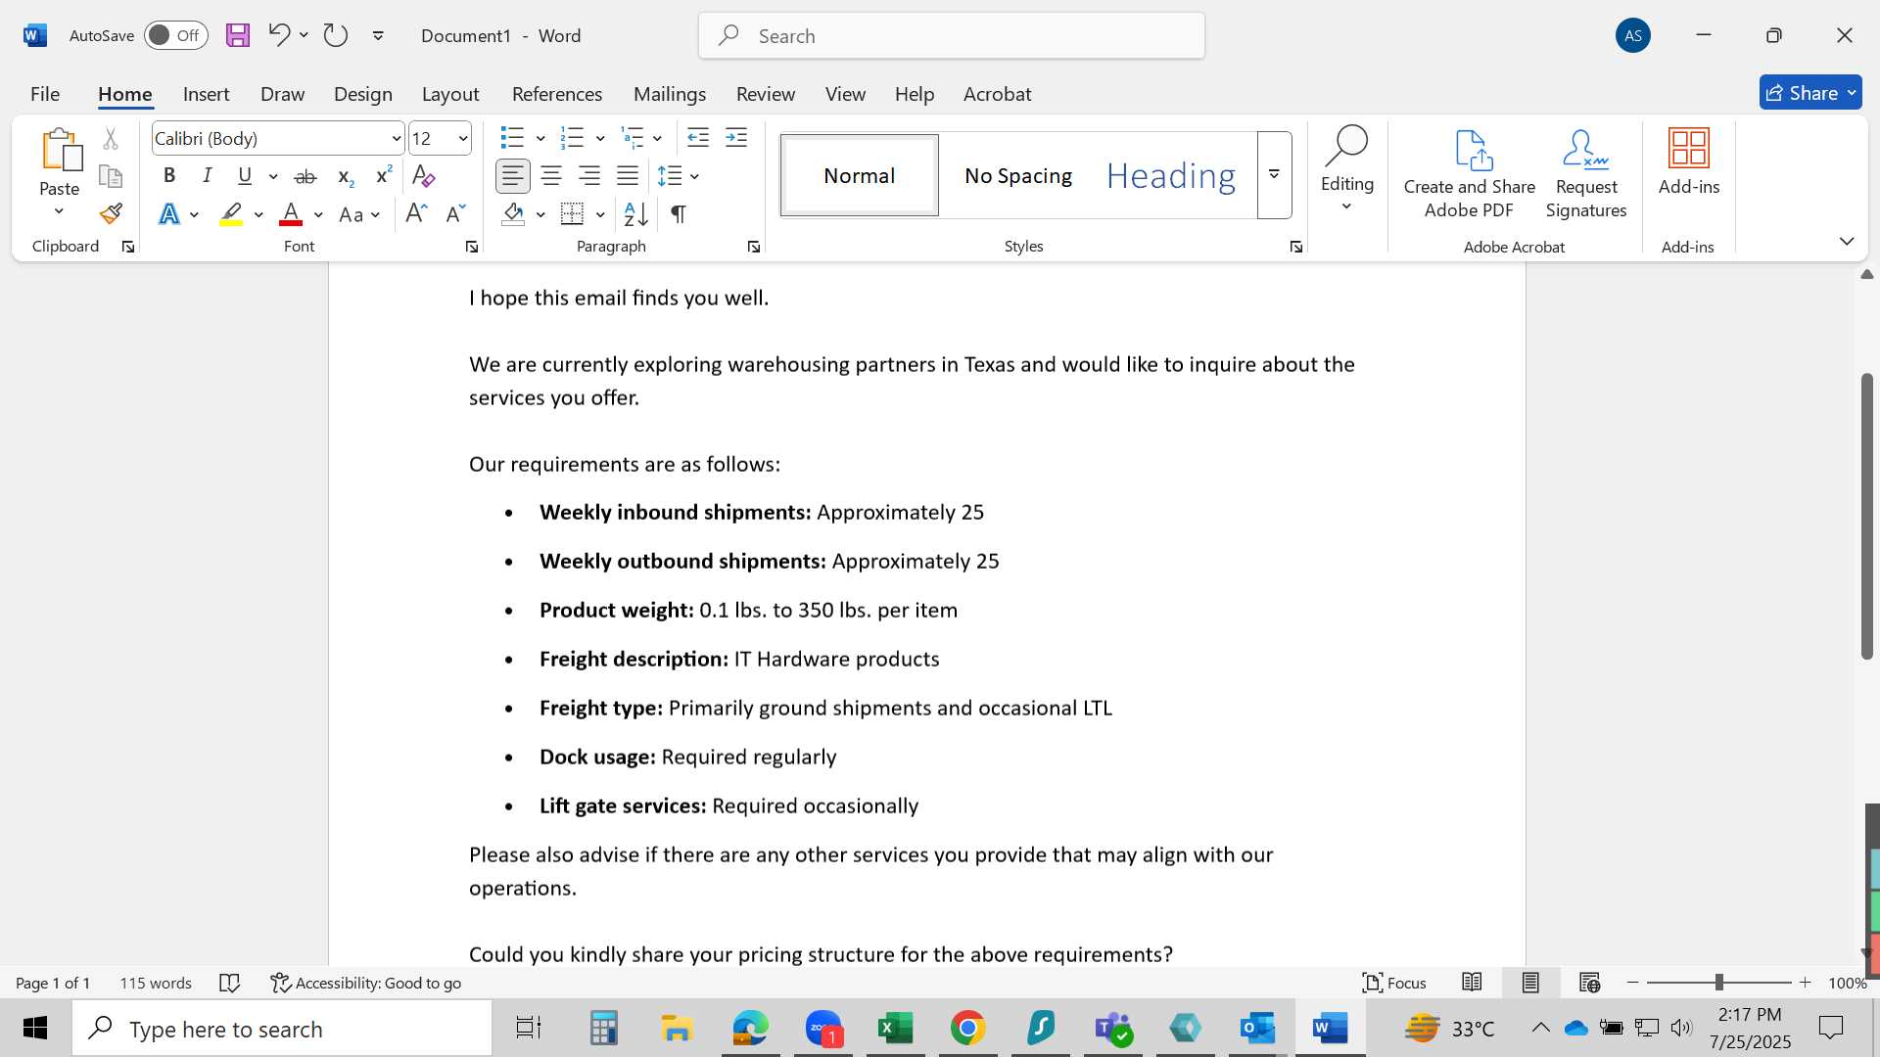This screenshot has width=1880, height=1057.
Task: Open Customize Quick Access Toolbar dropdown
Action: tap(378, 35)
